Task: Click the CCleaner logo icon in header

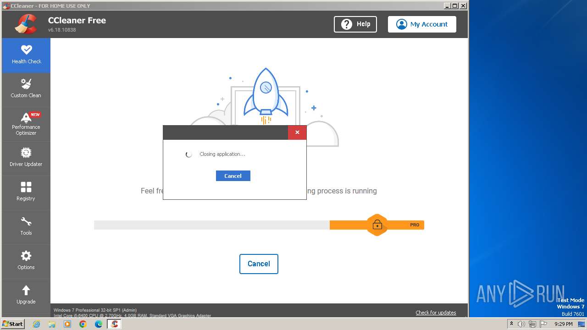Action: pos(26,24)
